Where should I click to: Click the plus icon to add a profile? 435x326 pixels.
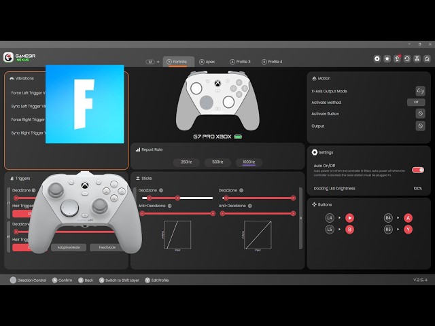click(158, 62)
